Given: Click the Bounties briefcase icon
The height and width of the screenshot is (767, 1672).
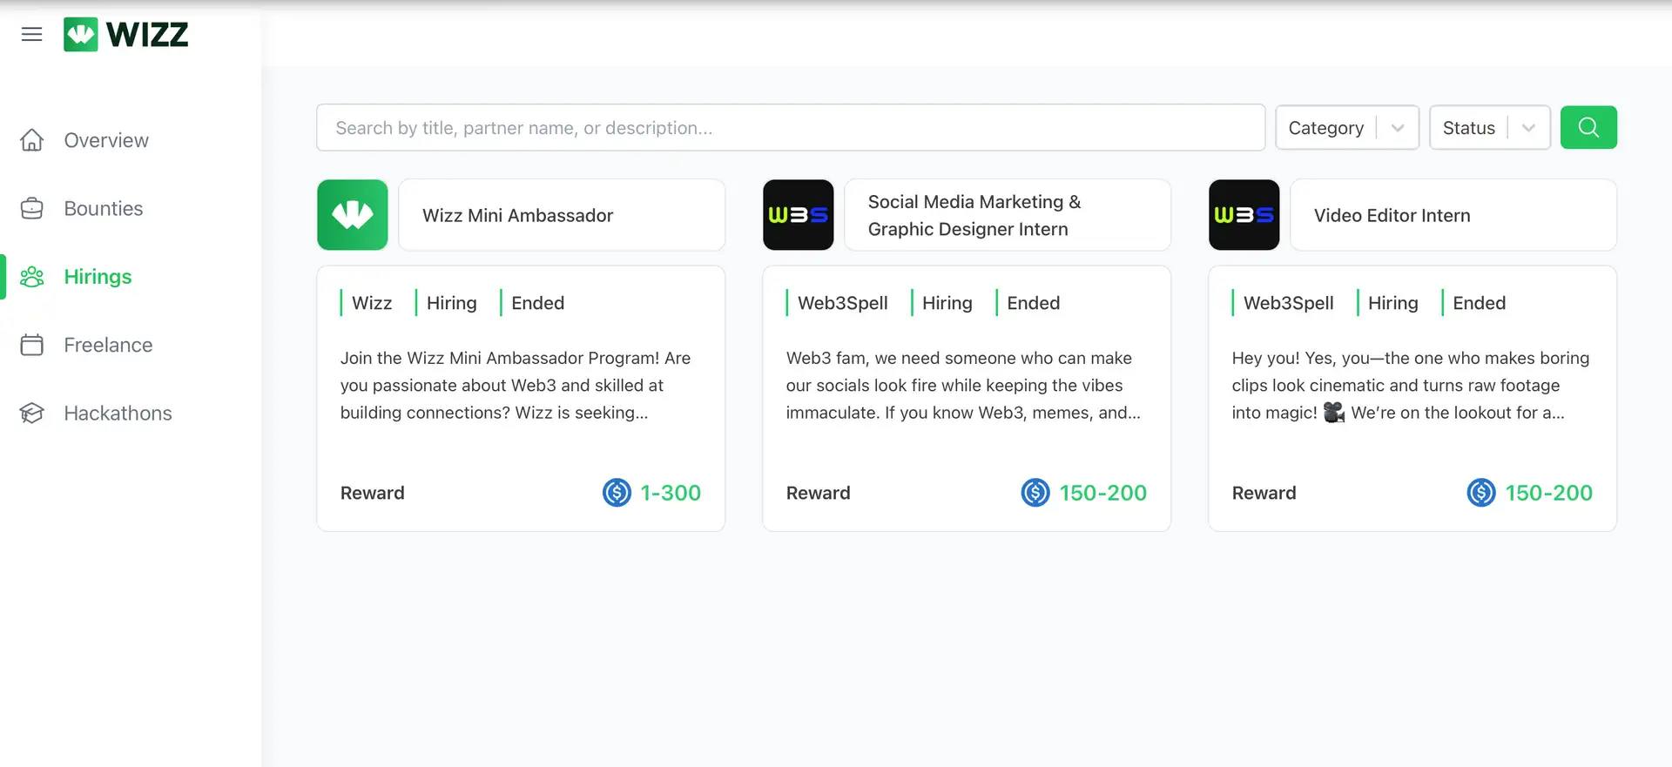Looking at the screenshot, I should 32,209.
